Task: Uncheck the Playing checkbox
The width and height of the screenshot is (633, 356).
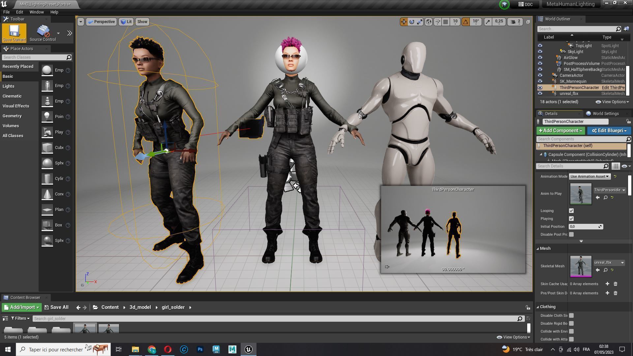Action: point(571,218)
